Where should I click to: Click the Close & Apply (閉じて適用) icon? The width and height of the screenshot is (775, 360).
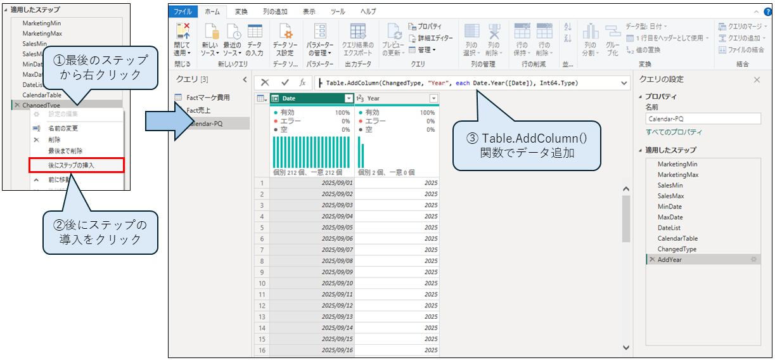(183, 35)
